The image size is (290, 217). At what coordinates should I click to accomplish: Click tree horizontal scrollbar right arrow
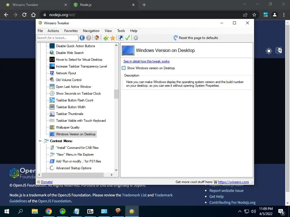[111, 175]
